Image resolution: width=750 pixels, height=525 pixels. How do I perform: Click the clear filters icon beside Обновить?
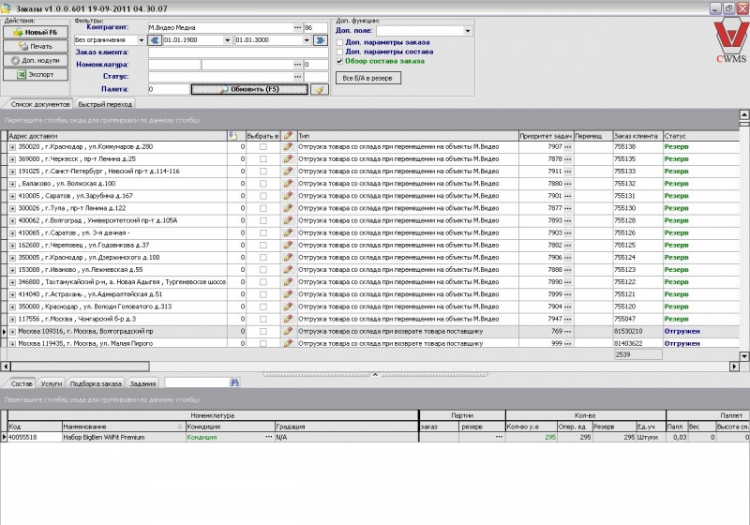[319, 89]
